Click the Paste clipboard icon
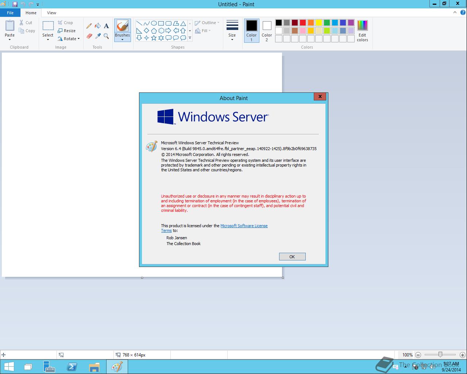The height and width of the screenshot is (374, 467). pos(10,26)
